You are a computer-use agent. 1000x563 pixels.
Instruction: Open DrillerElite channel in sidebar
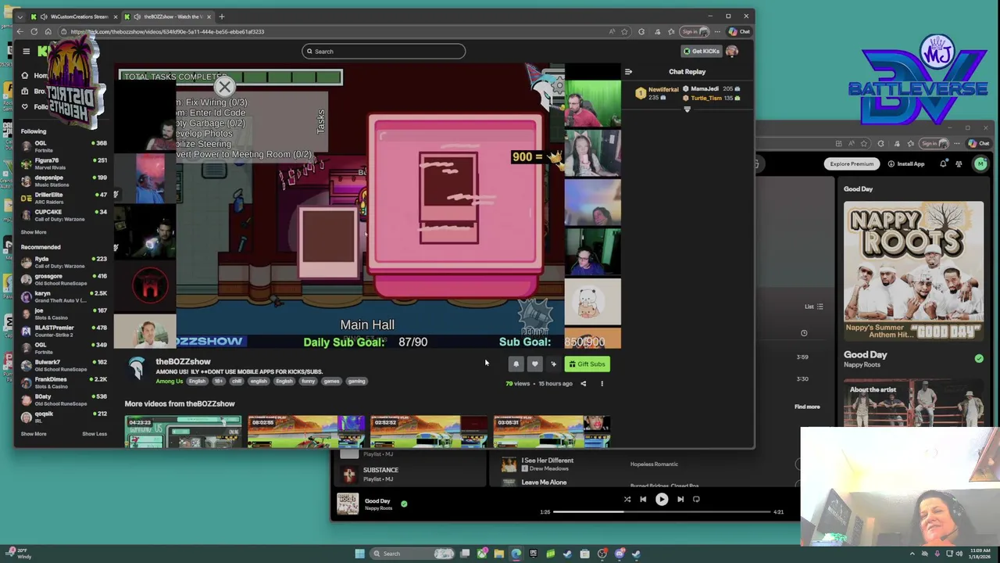click(64, 198)
